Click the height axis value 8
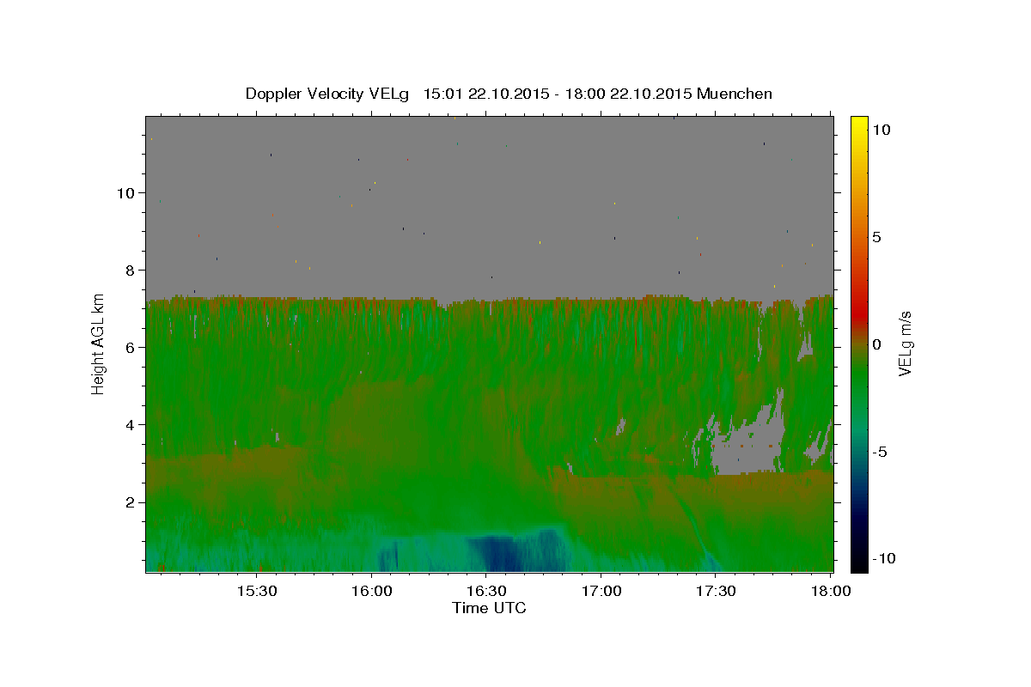 pos(131,270)
